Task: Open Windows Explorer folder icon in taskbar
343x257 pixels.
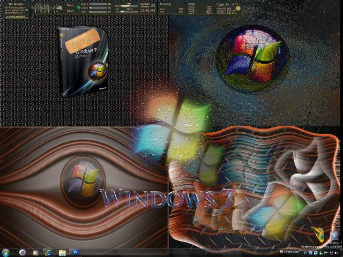Action: click(62, 253)
